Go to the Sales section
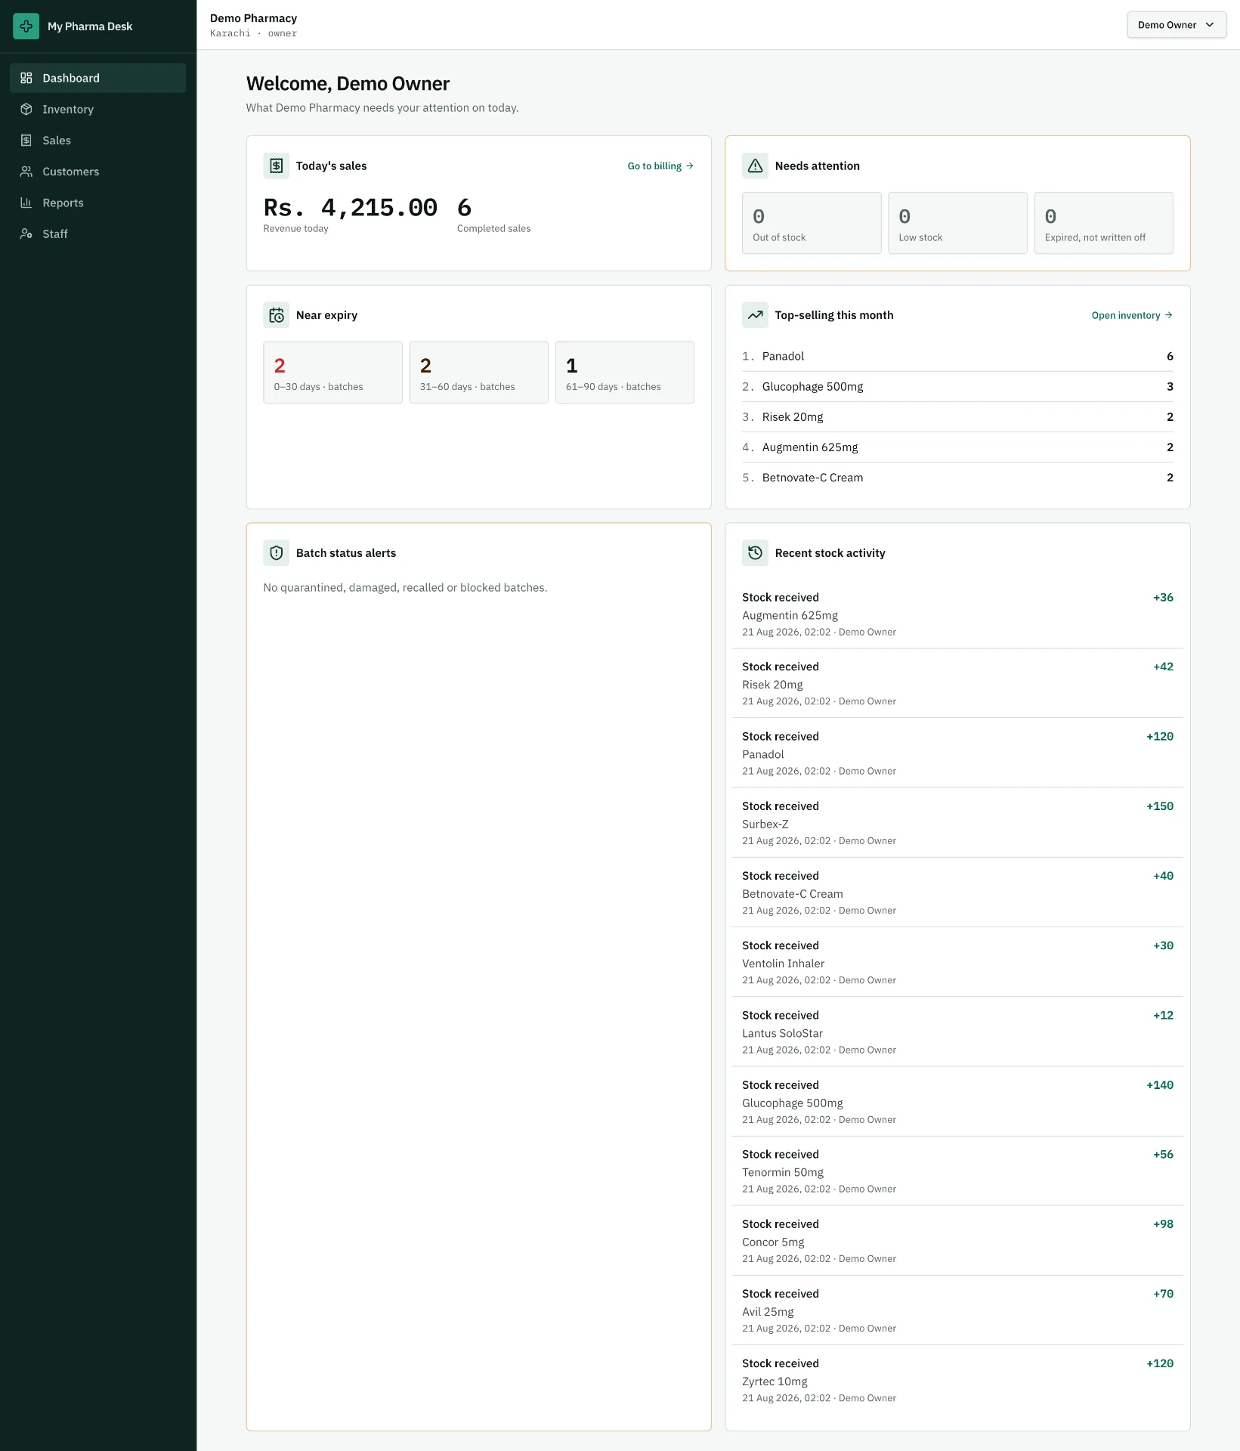The height and width of the screenshot is (1451, 1240). coord(98,141)
